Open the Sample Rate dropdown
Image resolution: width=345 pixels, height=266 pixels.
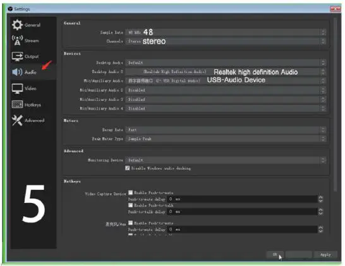click(x=226, y=32)
